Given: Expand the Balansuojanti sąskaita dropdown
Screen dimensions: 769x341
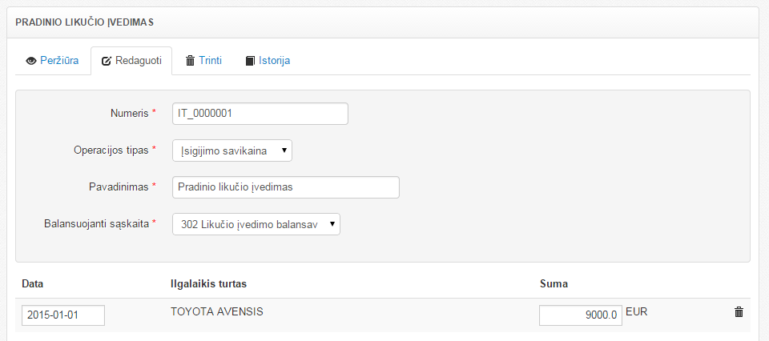Looking at the screenshot, I should pyautogui.click(x=256, y=224).
